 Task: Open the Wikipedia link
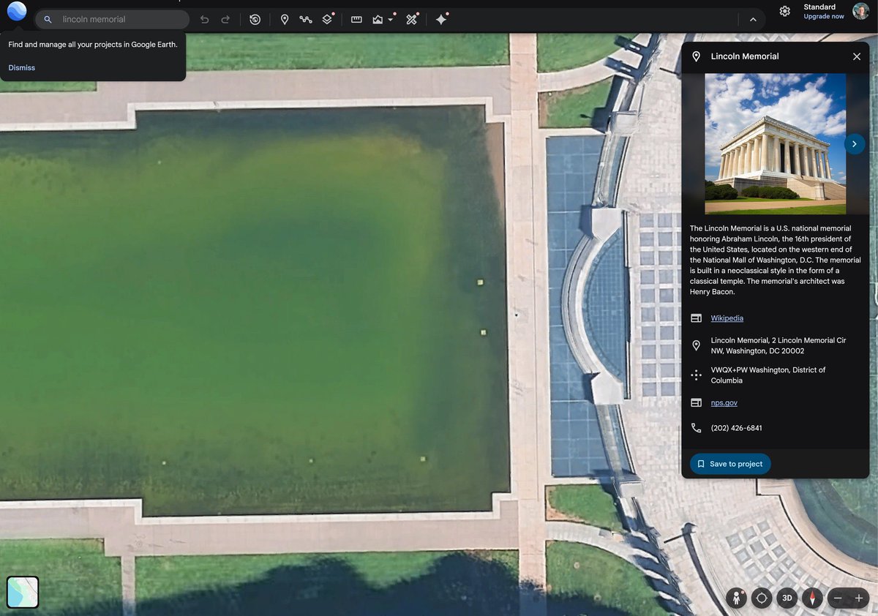[x=727, y=318]
